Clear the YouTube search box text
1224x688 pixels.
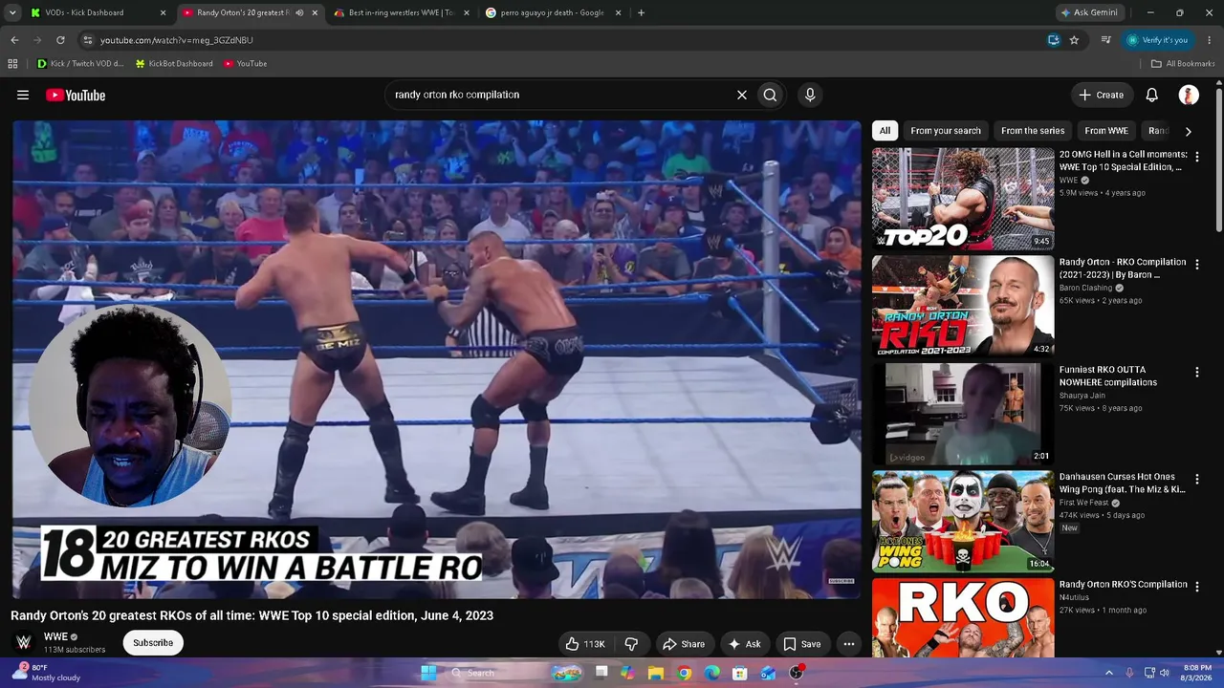point(741,95)
